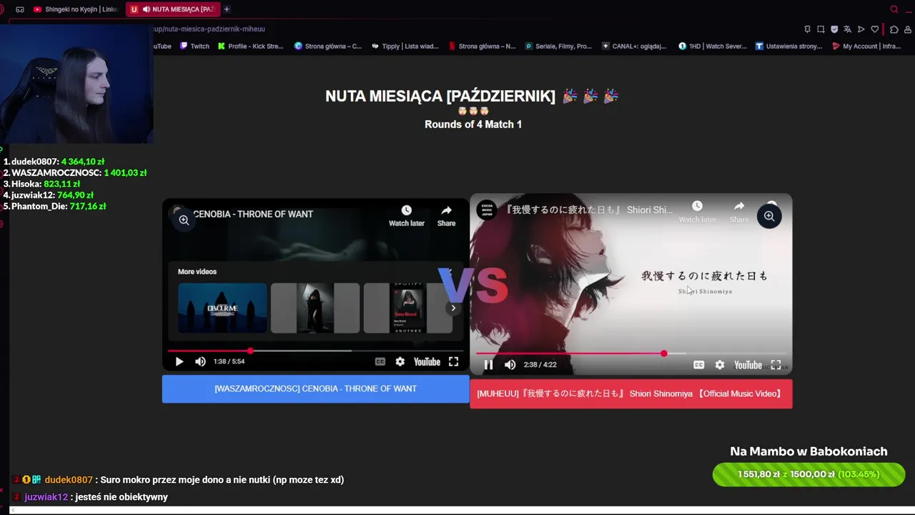Open New Blood suggested video thumbnail
915x515 pixels.
(x=407, y=308)
